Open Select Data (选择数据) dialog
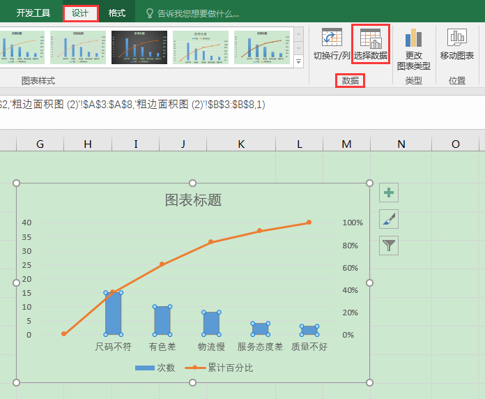This screenshot has width=485, height=399. click(x=371, y=44)
